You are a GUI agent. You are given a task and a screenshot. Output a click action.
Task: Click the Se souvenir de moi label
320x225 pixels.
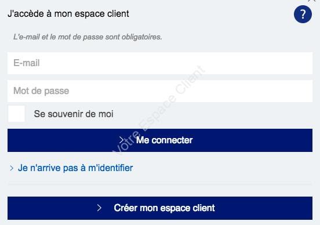[74, 114]
